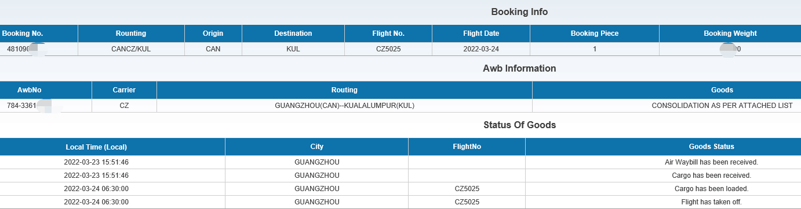The width and height of the screenshot is (801, 209).
Task: Select the 'Cargo has been received.' status row
Action: click(x=400, y=176)
